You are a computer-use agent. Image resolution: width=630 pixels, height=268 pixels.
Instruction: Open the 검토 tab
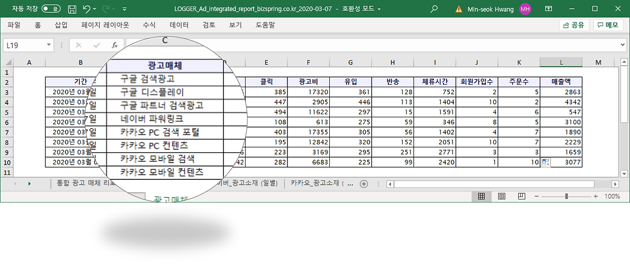pyautogui.click(x=209, y=25)
